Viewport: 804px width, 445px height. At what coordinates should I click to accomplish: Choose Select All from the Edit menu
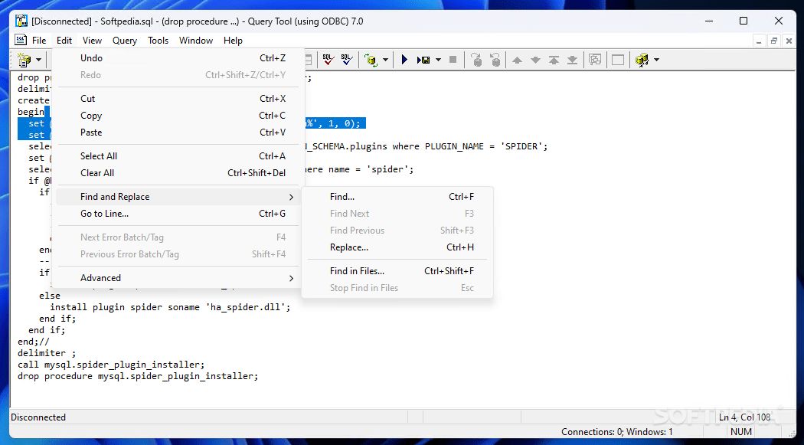[x=178, y=155]
